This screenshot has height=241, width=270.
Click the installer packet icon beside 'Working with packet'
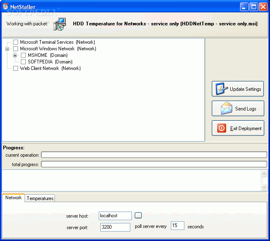59,24
